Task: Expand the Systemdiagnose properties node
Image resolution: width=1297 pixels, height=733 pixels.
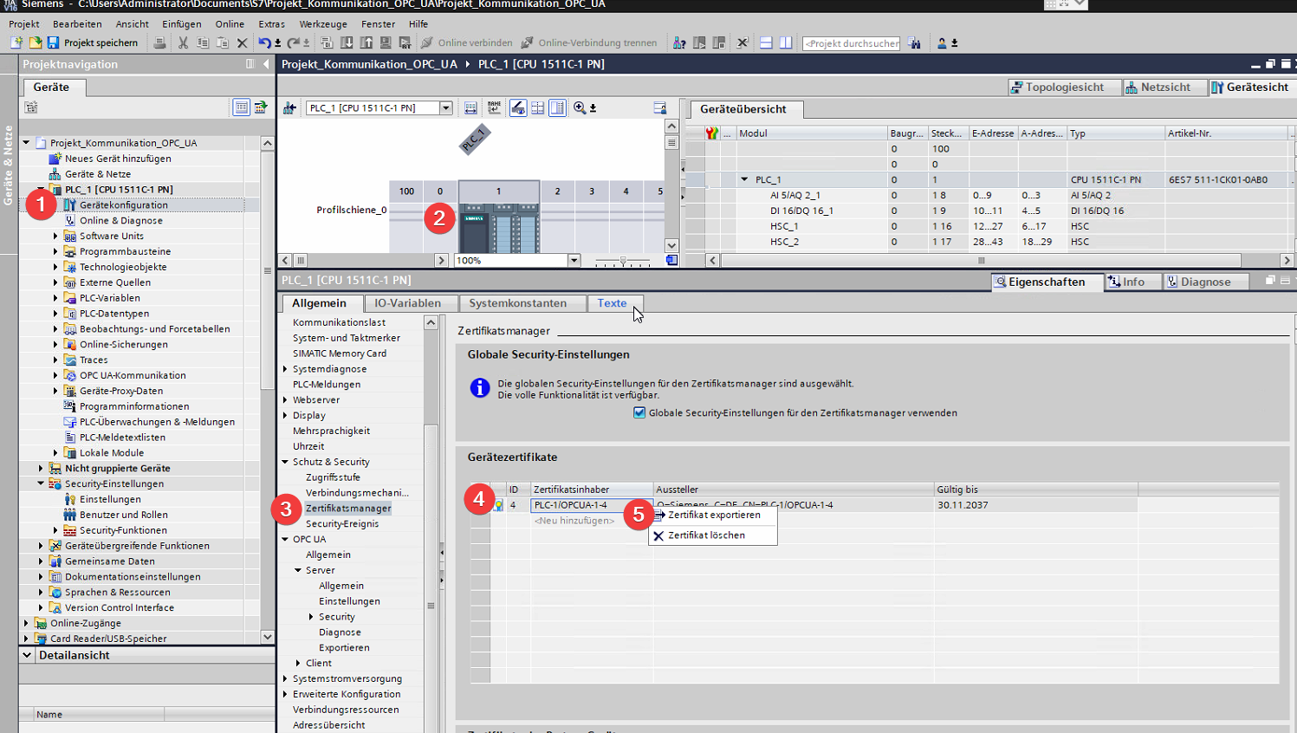Action: click(285, 369)
